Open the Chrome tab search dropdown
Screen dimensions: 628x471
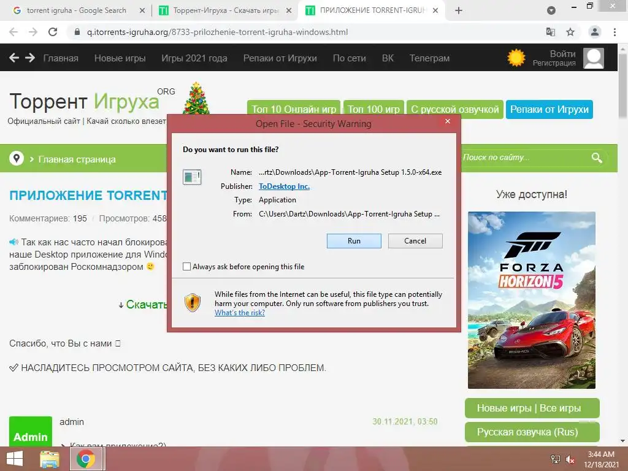tap(551, 10)
